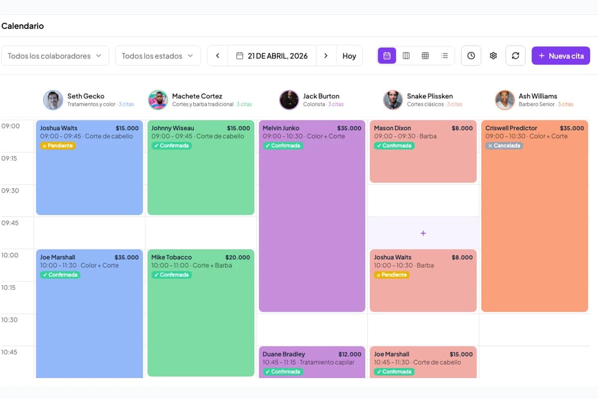Open Jack Burton's avatar
This screenshot has width=598, height=399.
[x=289, y=100]
